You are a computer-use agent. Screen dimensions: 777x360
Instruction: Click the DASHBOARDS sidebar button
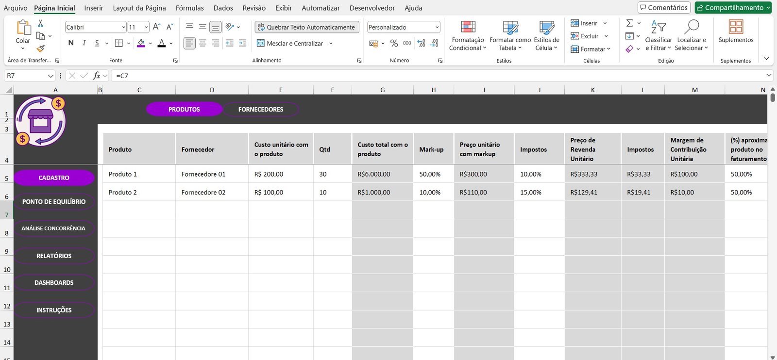pos(54,282)
